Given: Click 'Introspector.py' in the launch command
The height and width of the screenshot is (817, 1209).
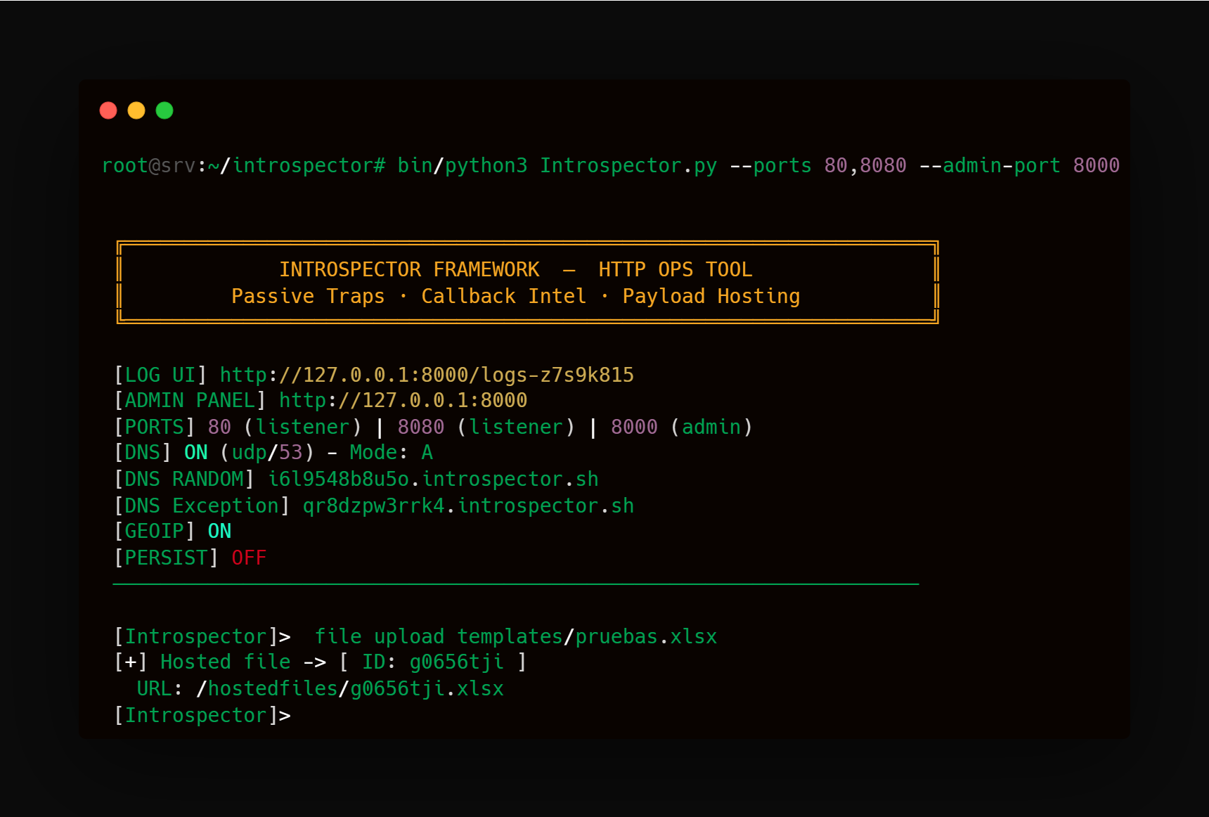Looking at the screenshot, I should click(628, 166).
